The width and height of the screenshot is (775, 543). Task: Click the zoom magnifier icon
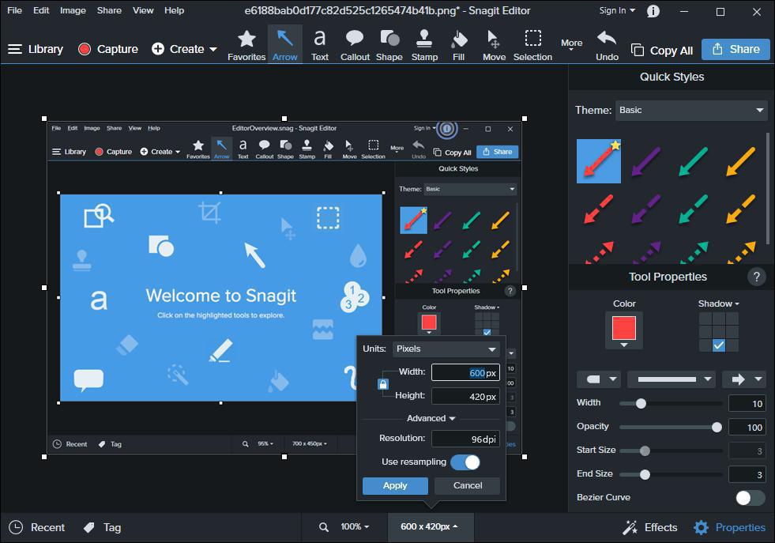pos(324,527)
